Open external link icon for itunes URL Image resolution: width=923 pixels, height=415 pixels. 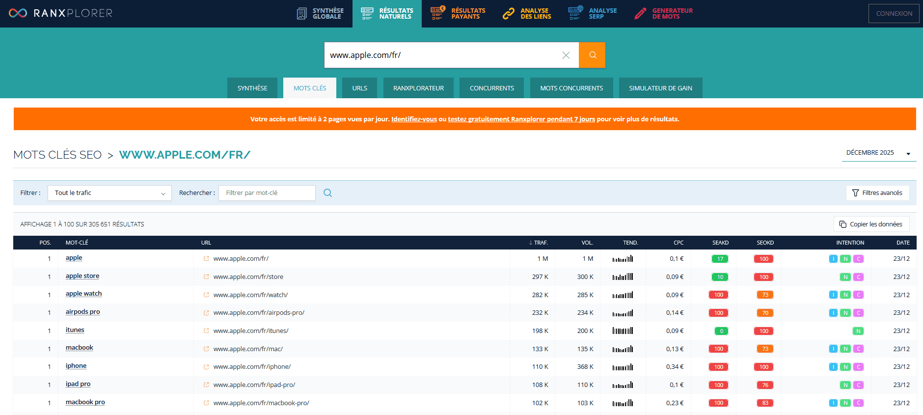point(206,331)
